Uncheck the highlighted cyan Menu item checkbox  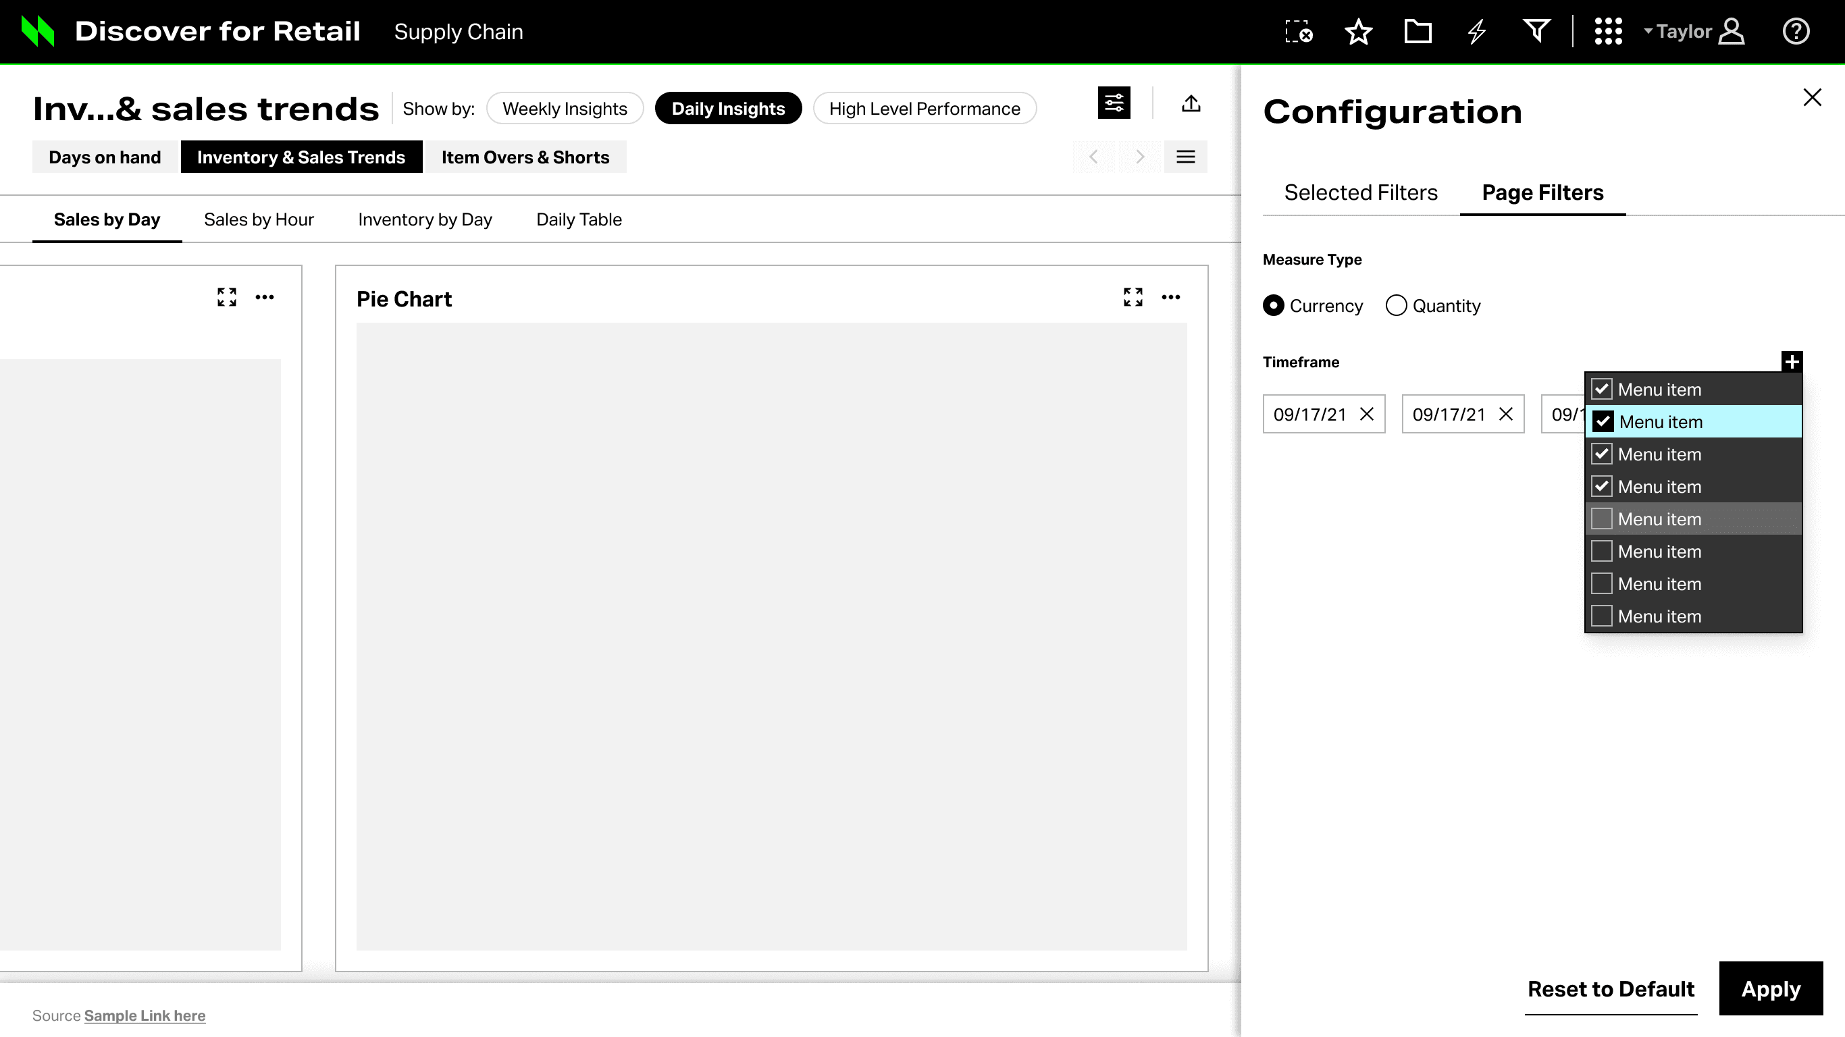1603,422
